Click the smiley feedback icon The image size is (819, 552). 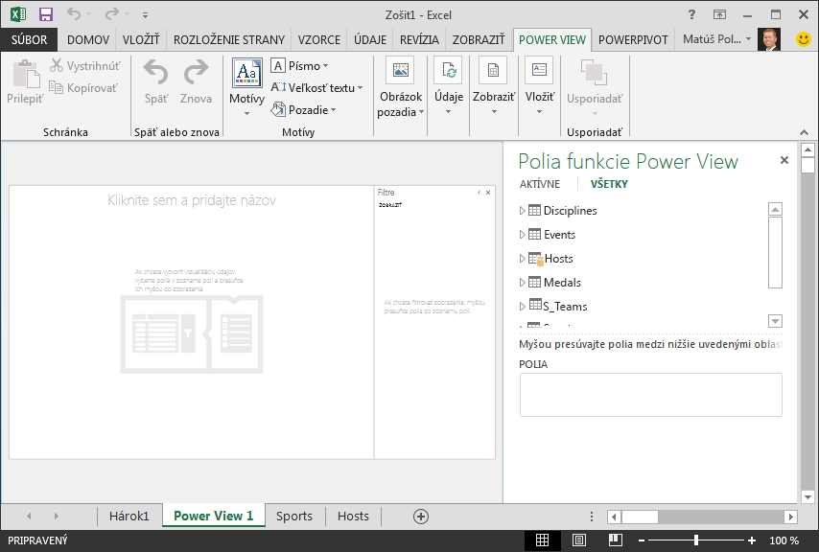[804, 39]
